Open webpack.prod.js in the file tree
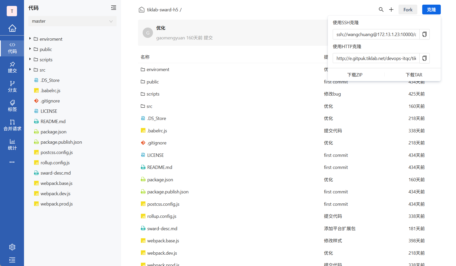 (57, 204)
